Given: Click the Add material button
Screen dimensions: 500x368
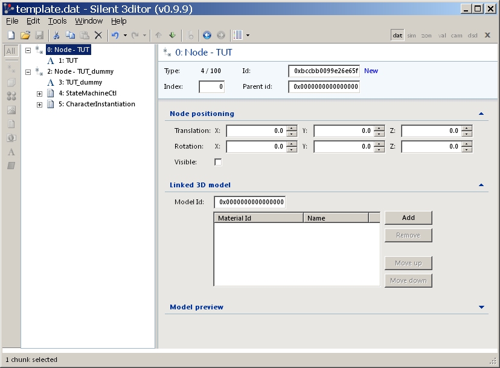Looking at the screenshot, I should coord(408,218).
